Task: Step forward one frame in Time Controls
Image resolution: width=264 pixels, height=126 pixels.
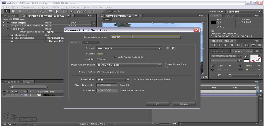Action: 232,45
